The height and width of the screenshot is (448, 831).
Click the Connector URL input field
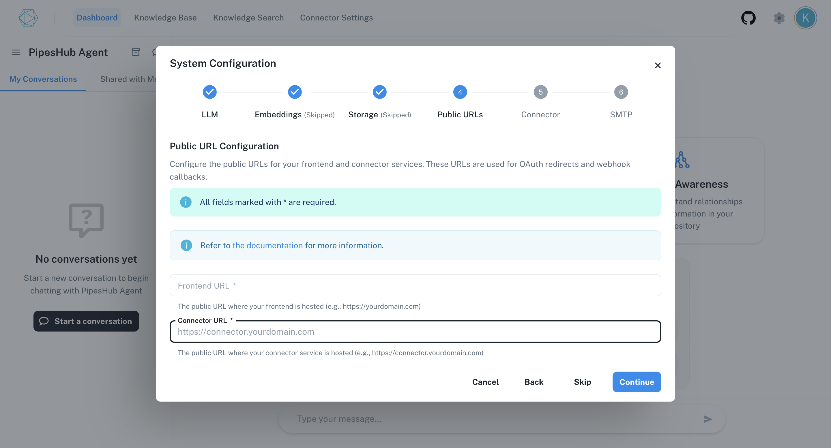point(415,332)
